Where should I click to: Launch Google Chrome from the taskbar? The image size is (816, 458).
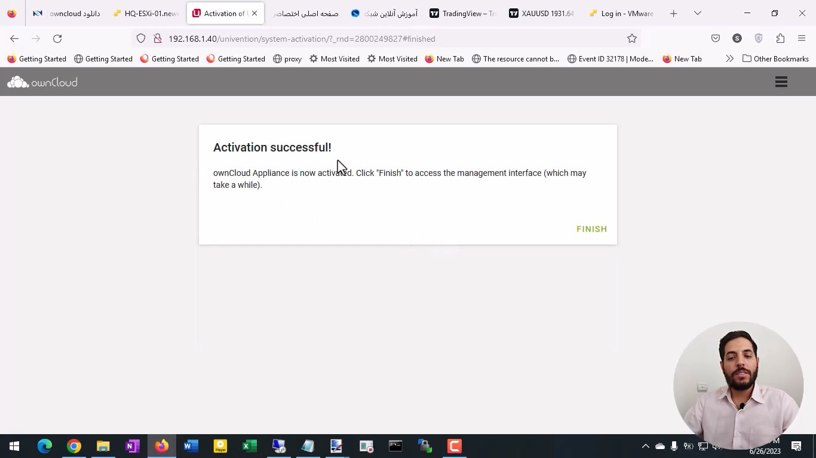click(x=74, y=446)
